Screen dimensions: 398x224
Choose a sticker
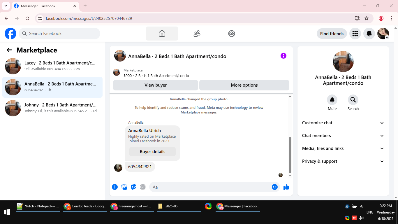coord(133,187)
